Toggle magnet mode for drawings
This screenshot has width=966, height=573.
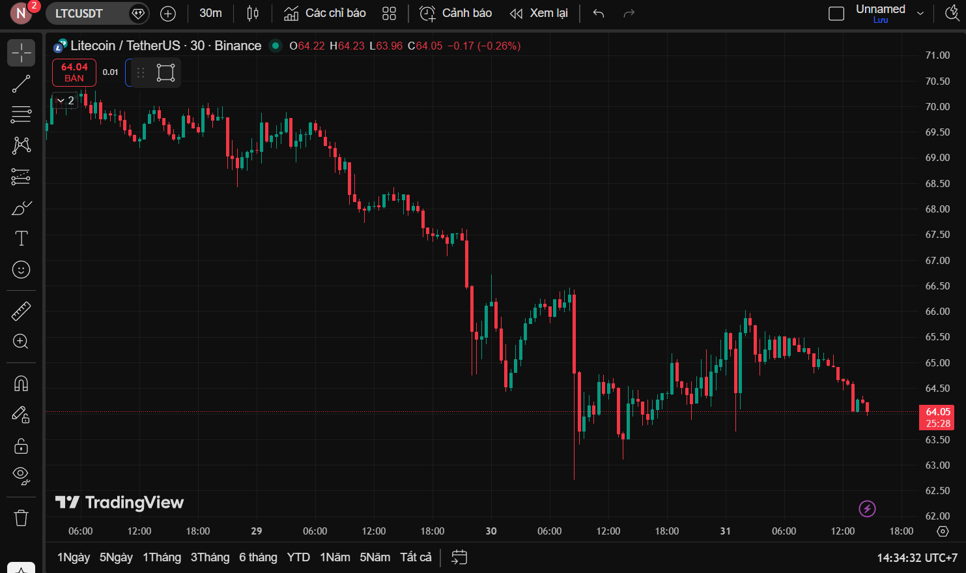tap(21, 383)
